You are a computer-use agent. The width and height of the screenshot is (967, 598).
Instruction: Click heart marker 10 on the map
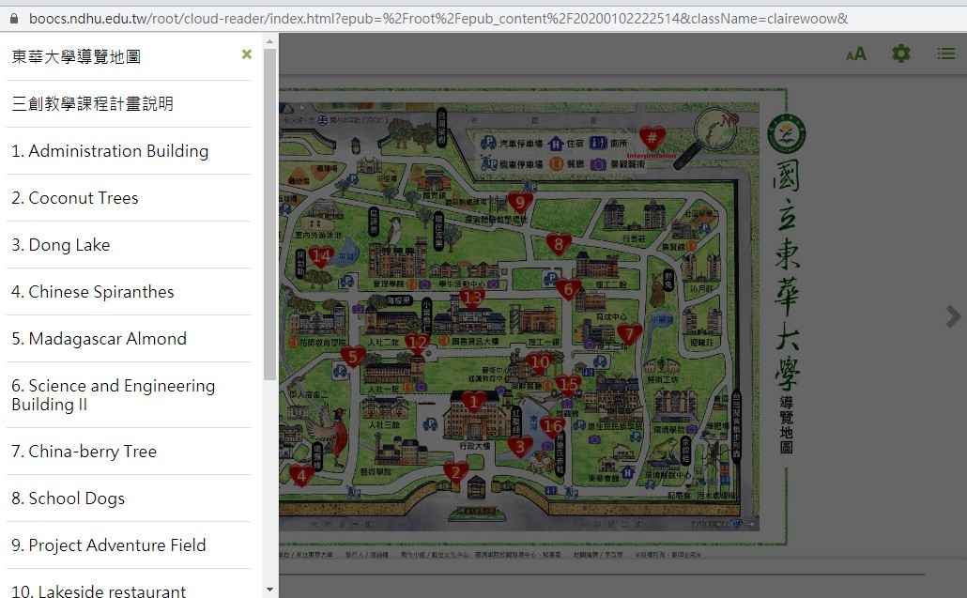tap(540, 362)
